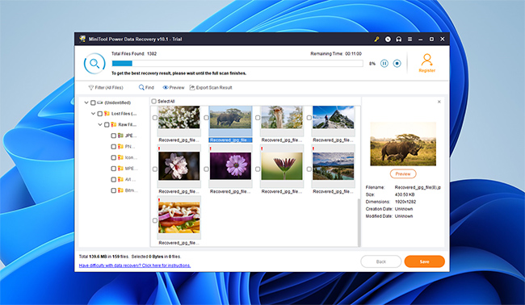Click the Raw Files folder icon

tap(114, 125)
